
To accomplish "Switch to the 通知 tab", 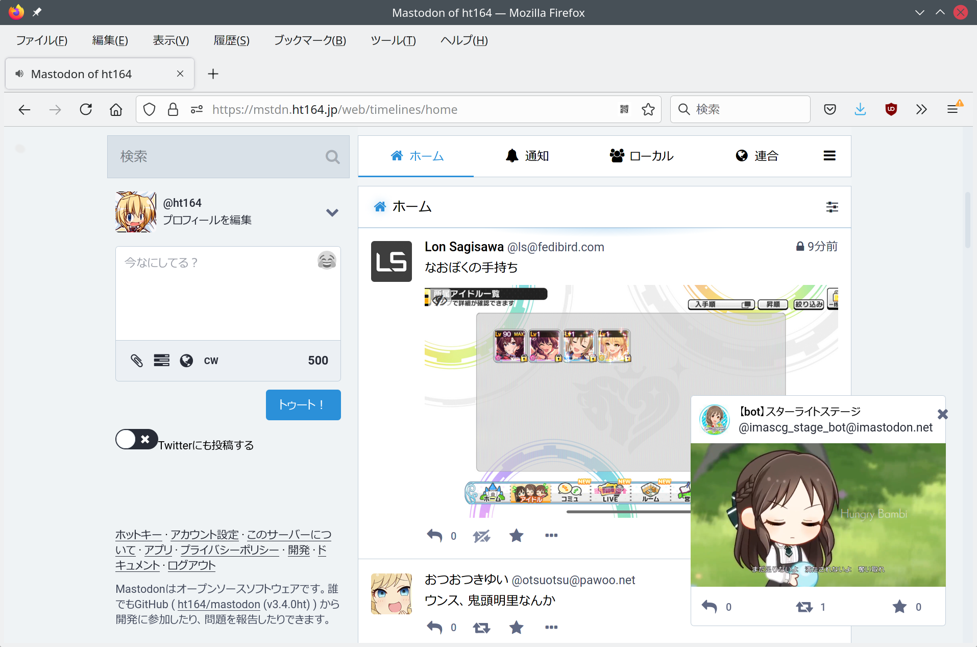I will pos(527,156).
